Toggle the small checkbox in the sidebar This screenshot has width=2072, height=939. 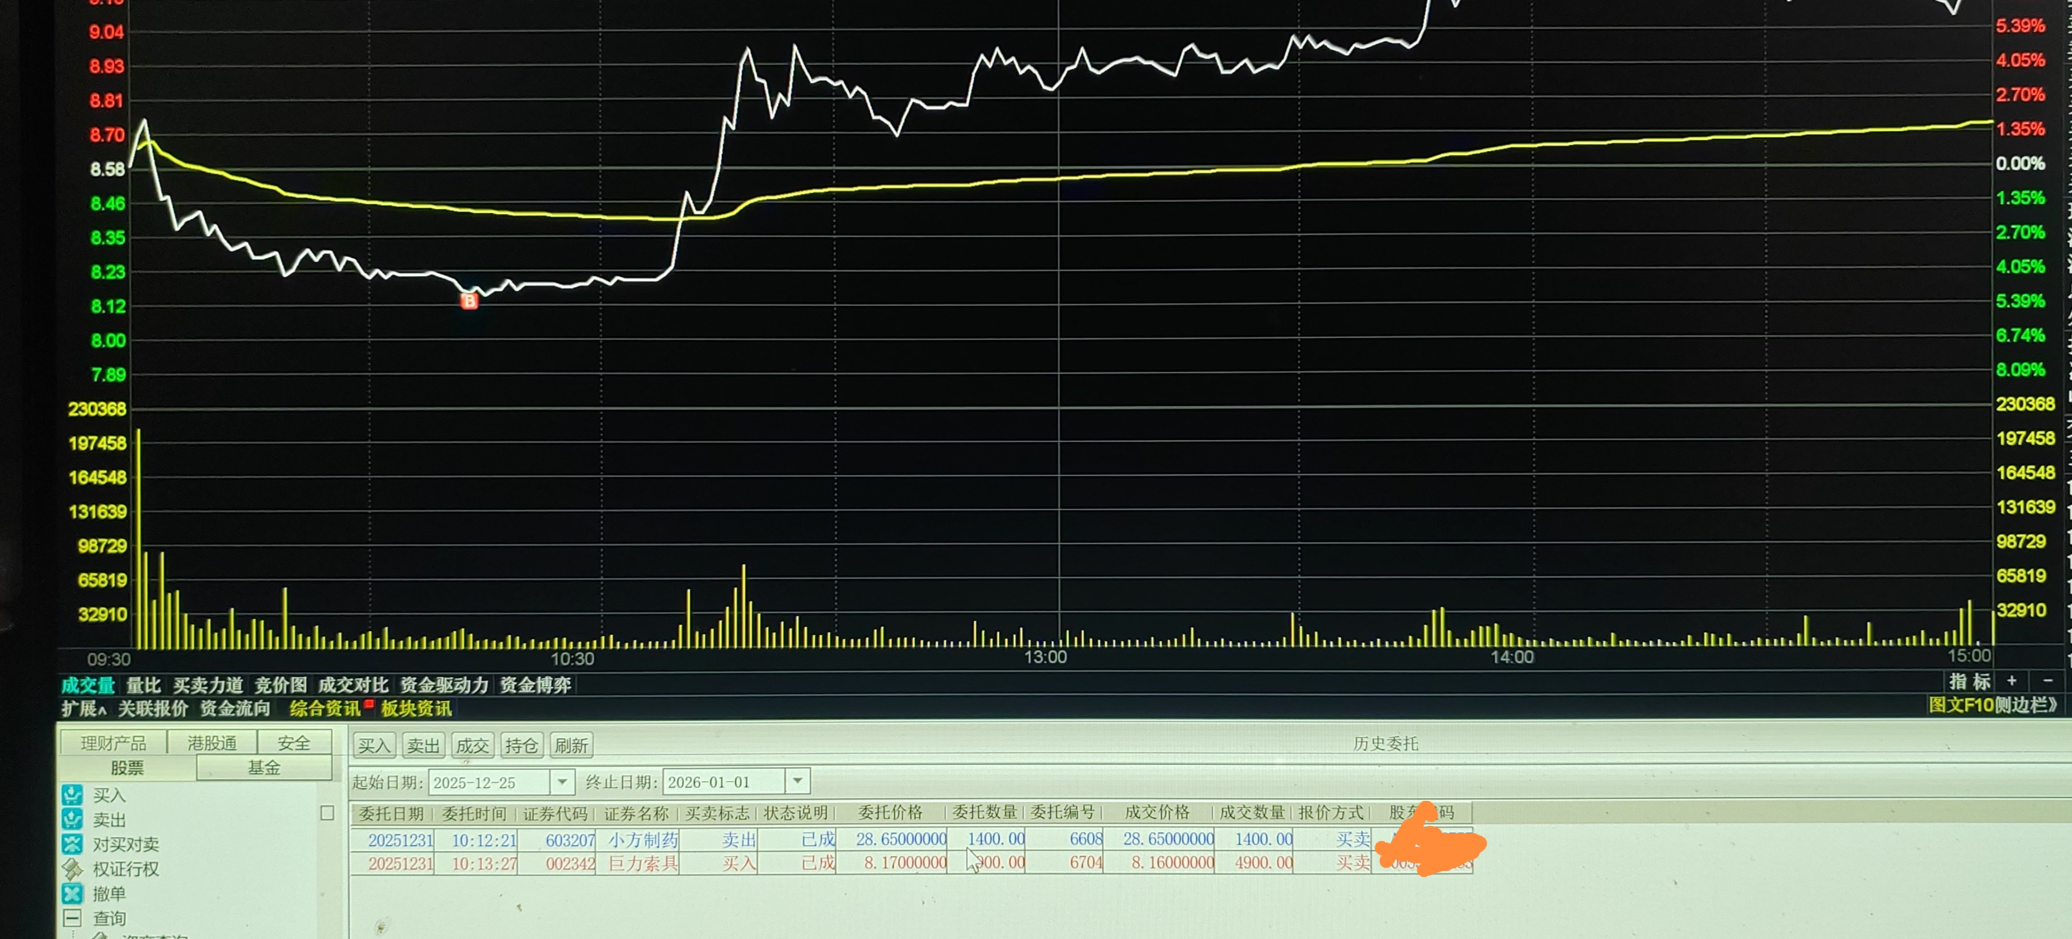tap(327, 813)
